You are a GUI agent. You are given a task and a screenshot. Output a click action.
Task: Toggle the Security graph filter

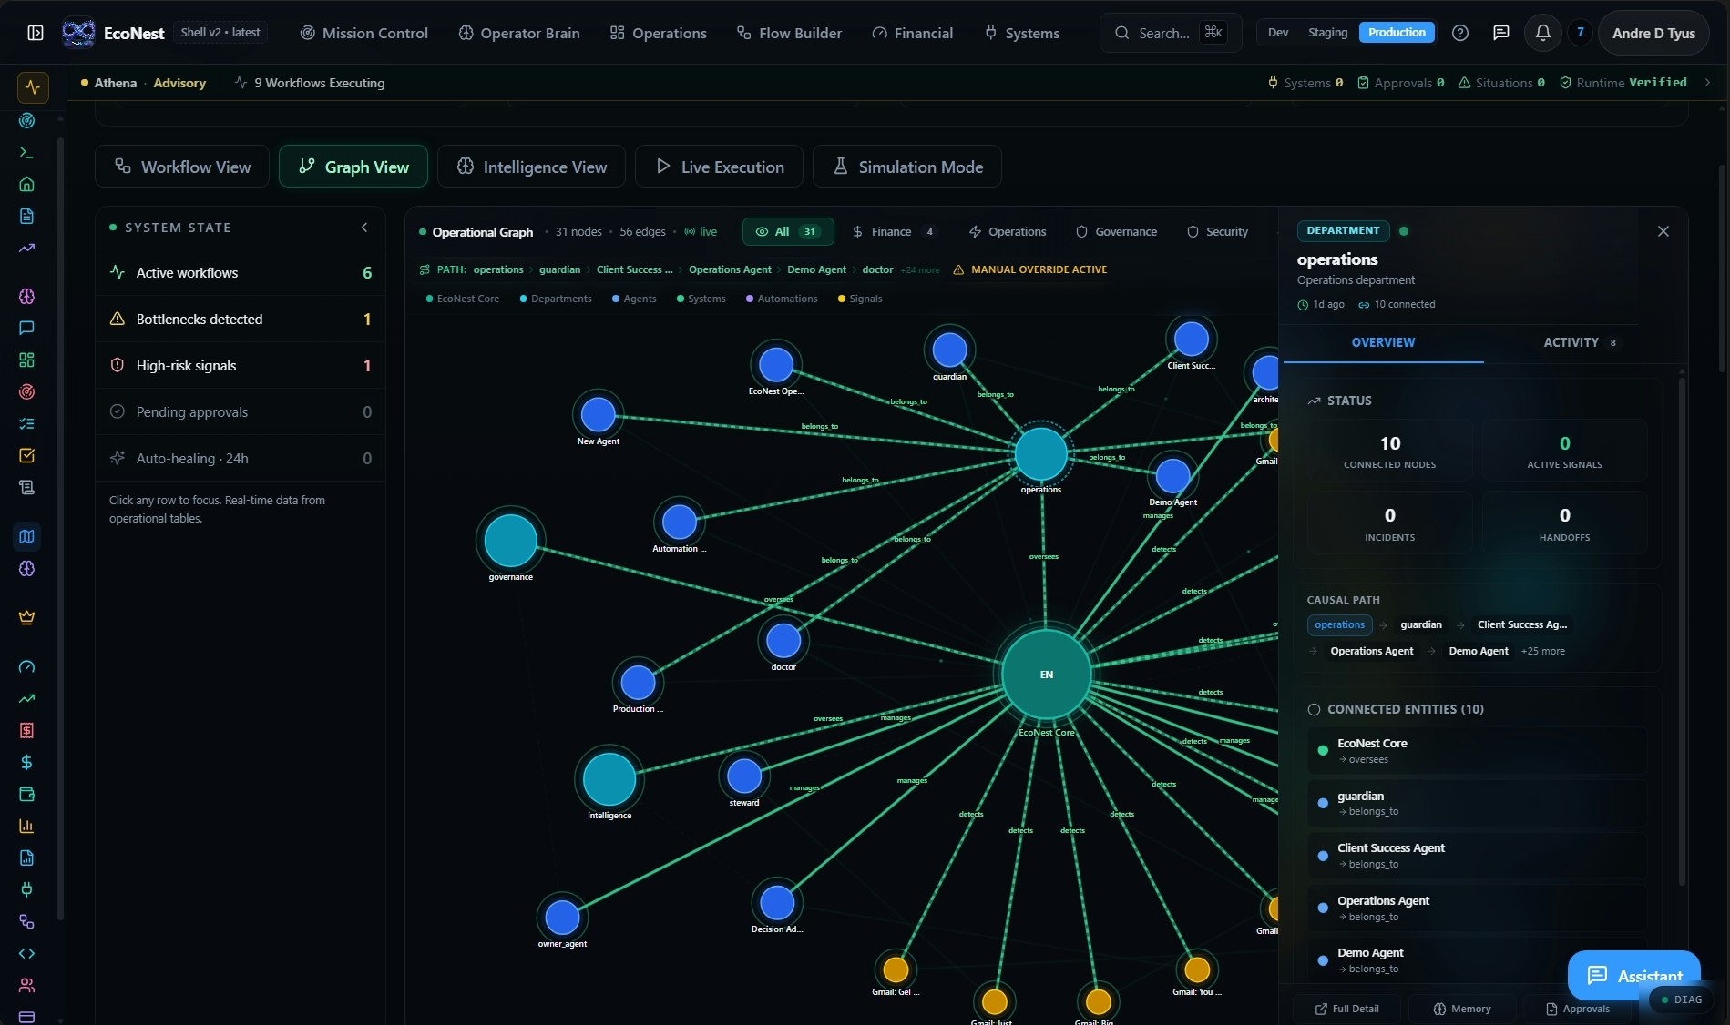tap(1217, 232)
